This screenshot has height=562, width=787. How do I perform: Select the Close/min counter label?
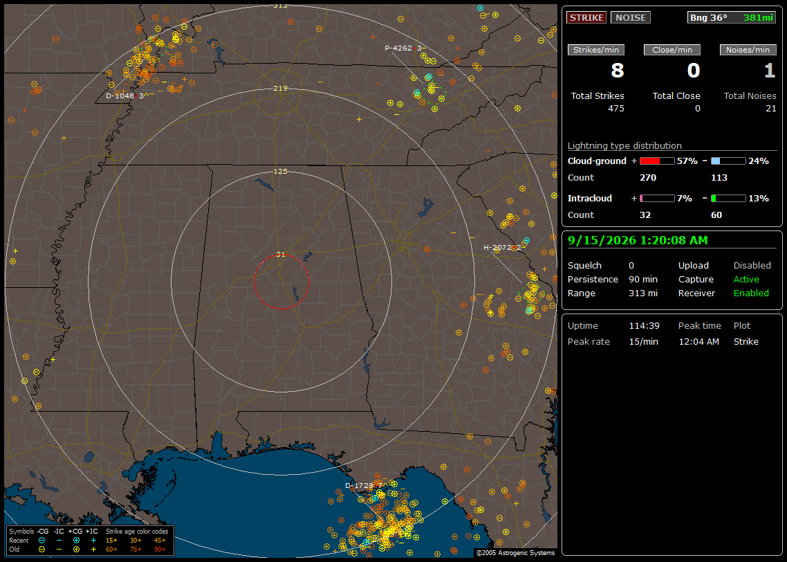coord(672,50)
